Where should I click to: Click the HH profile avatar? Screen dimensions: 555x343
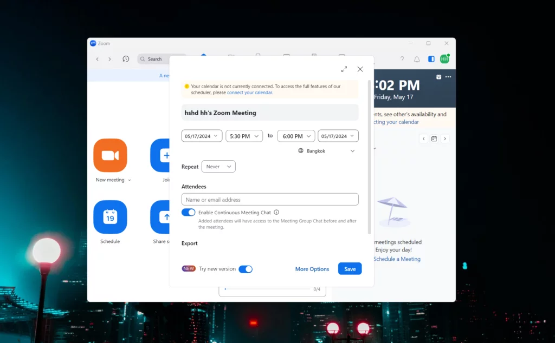pyautogui.click(x=444, y=59)
